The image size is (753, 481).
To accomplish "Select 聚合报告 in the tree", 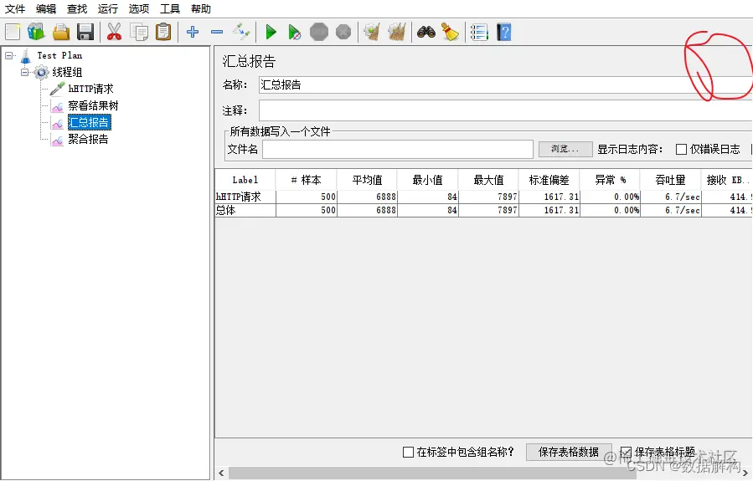I will pyautogui.click(x=88, y=139).
